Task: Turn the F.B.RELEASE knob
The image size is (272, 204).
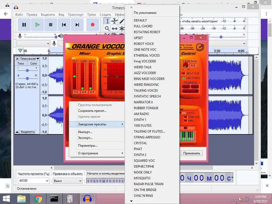Action: tap(185, 65)
